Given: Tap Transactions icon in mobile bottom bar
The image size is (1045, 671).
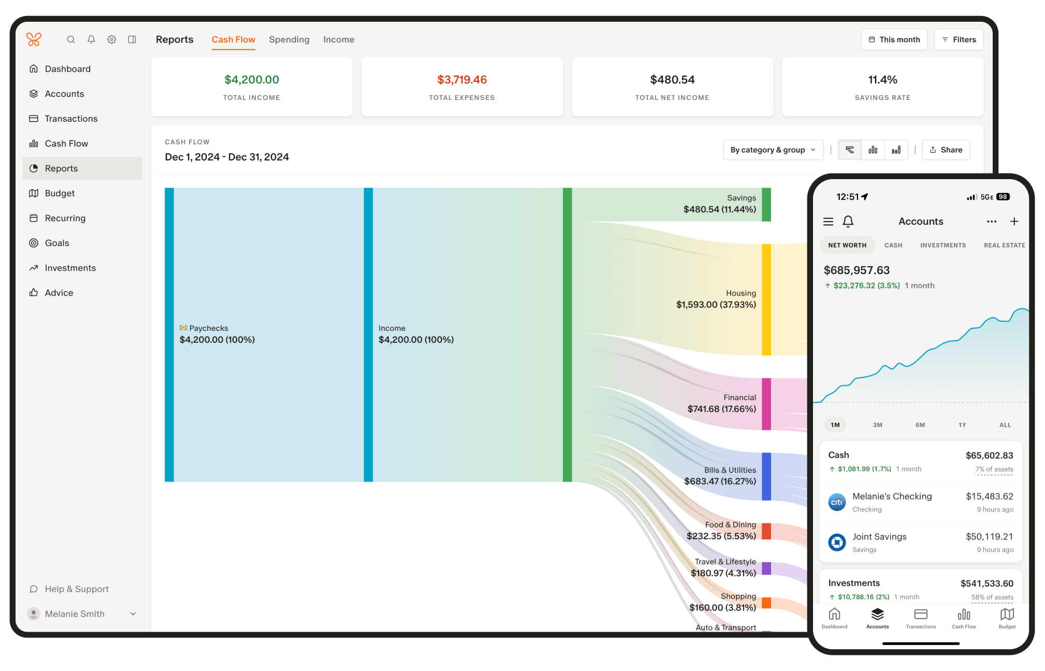Looking at the screenshot, I should click(x=921, y=618).
